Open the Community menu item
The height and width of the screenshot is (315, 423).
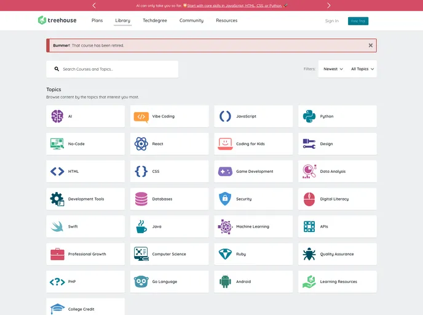[x=192, y=20]
